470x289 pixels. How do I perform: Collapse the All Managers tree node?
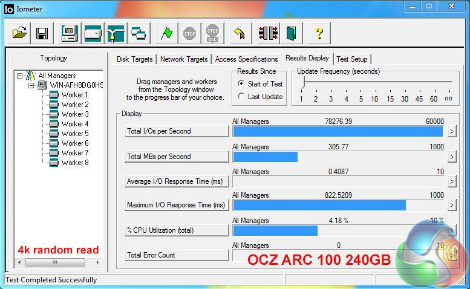20,76
